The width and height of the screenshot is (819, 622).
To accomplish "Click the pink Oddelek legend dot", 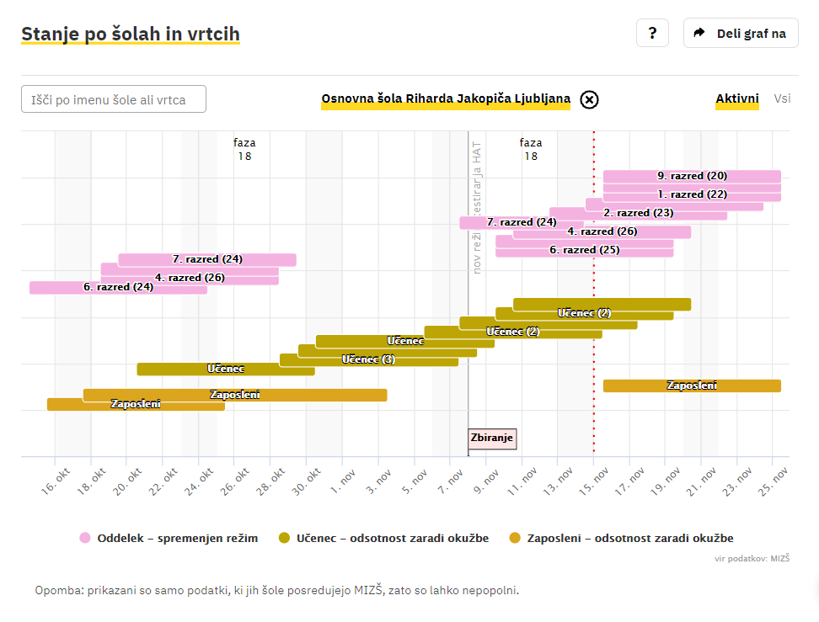I will click(x=85, y=538).
